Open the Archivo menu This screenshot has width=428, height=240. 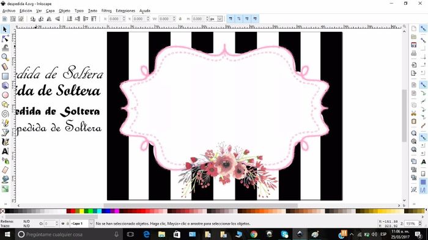point(9,10)
